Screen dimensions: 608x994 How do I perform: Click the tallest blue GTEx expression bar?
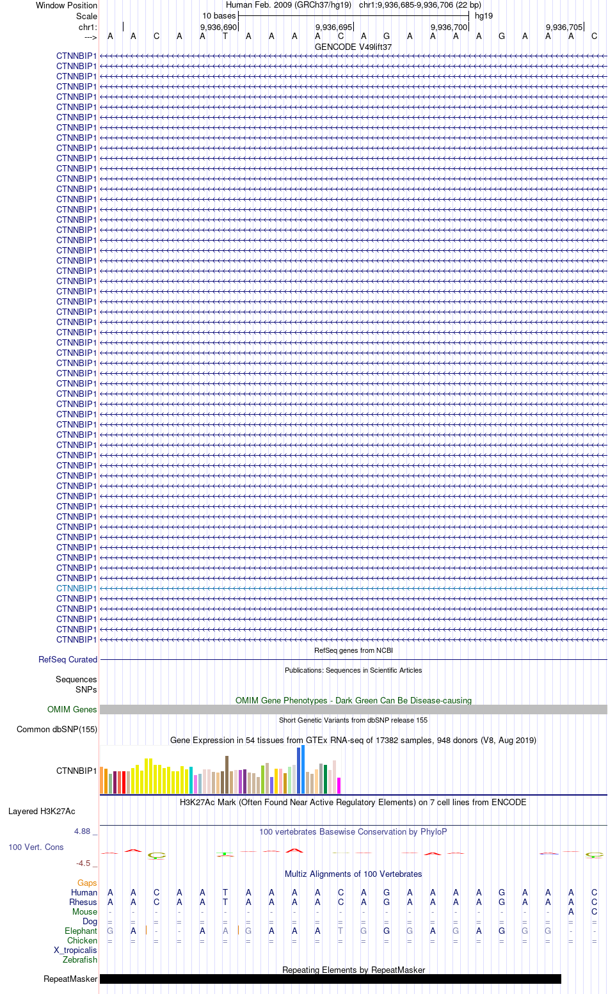pos(303,770)
